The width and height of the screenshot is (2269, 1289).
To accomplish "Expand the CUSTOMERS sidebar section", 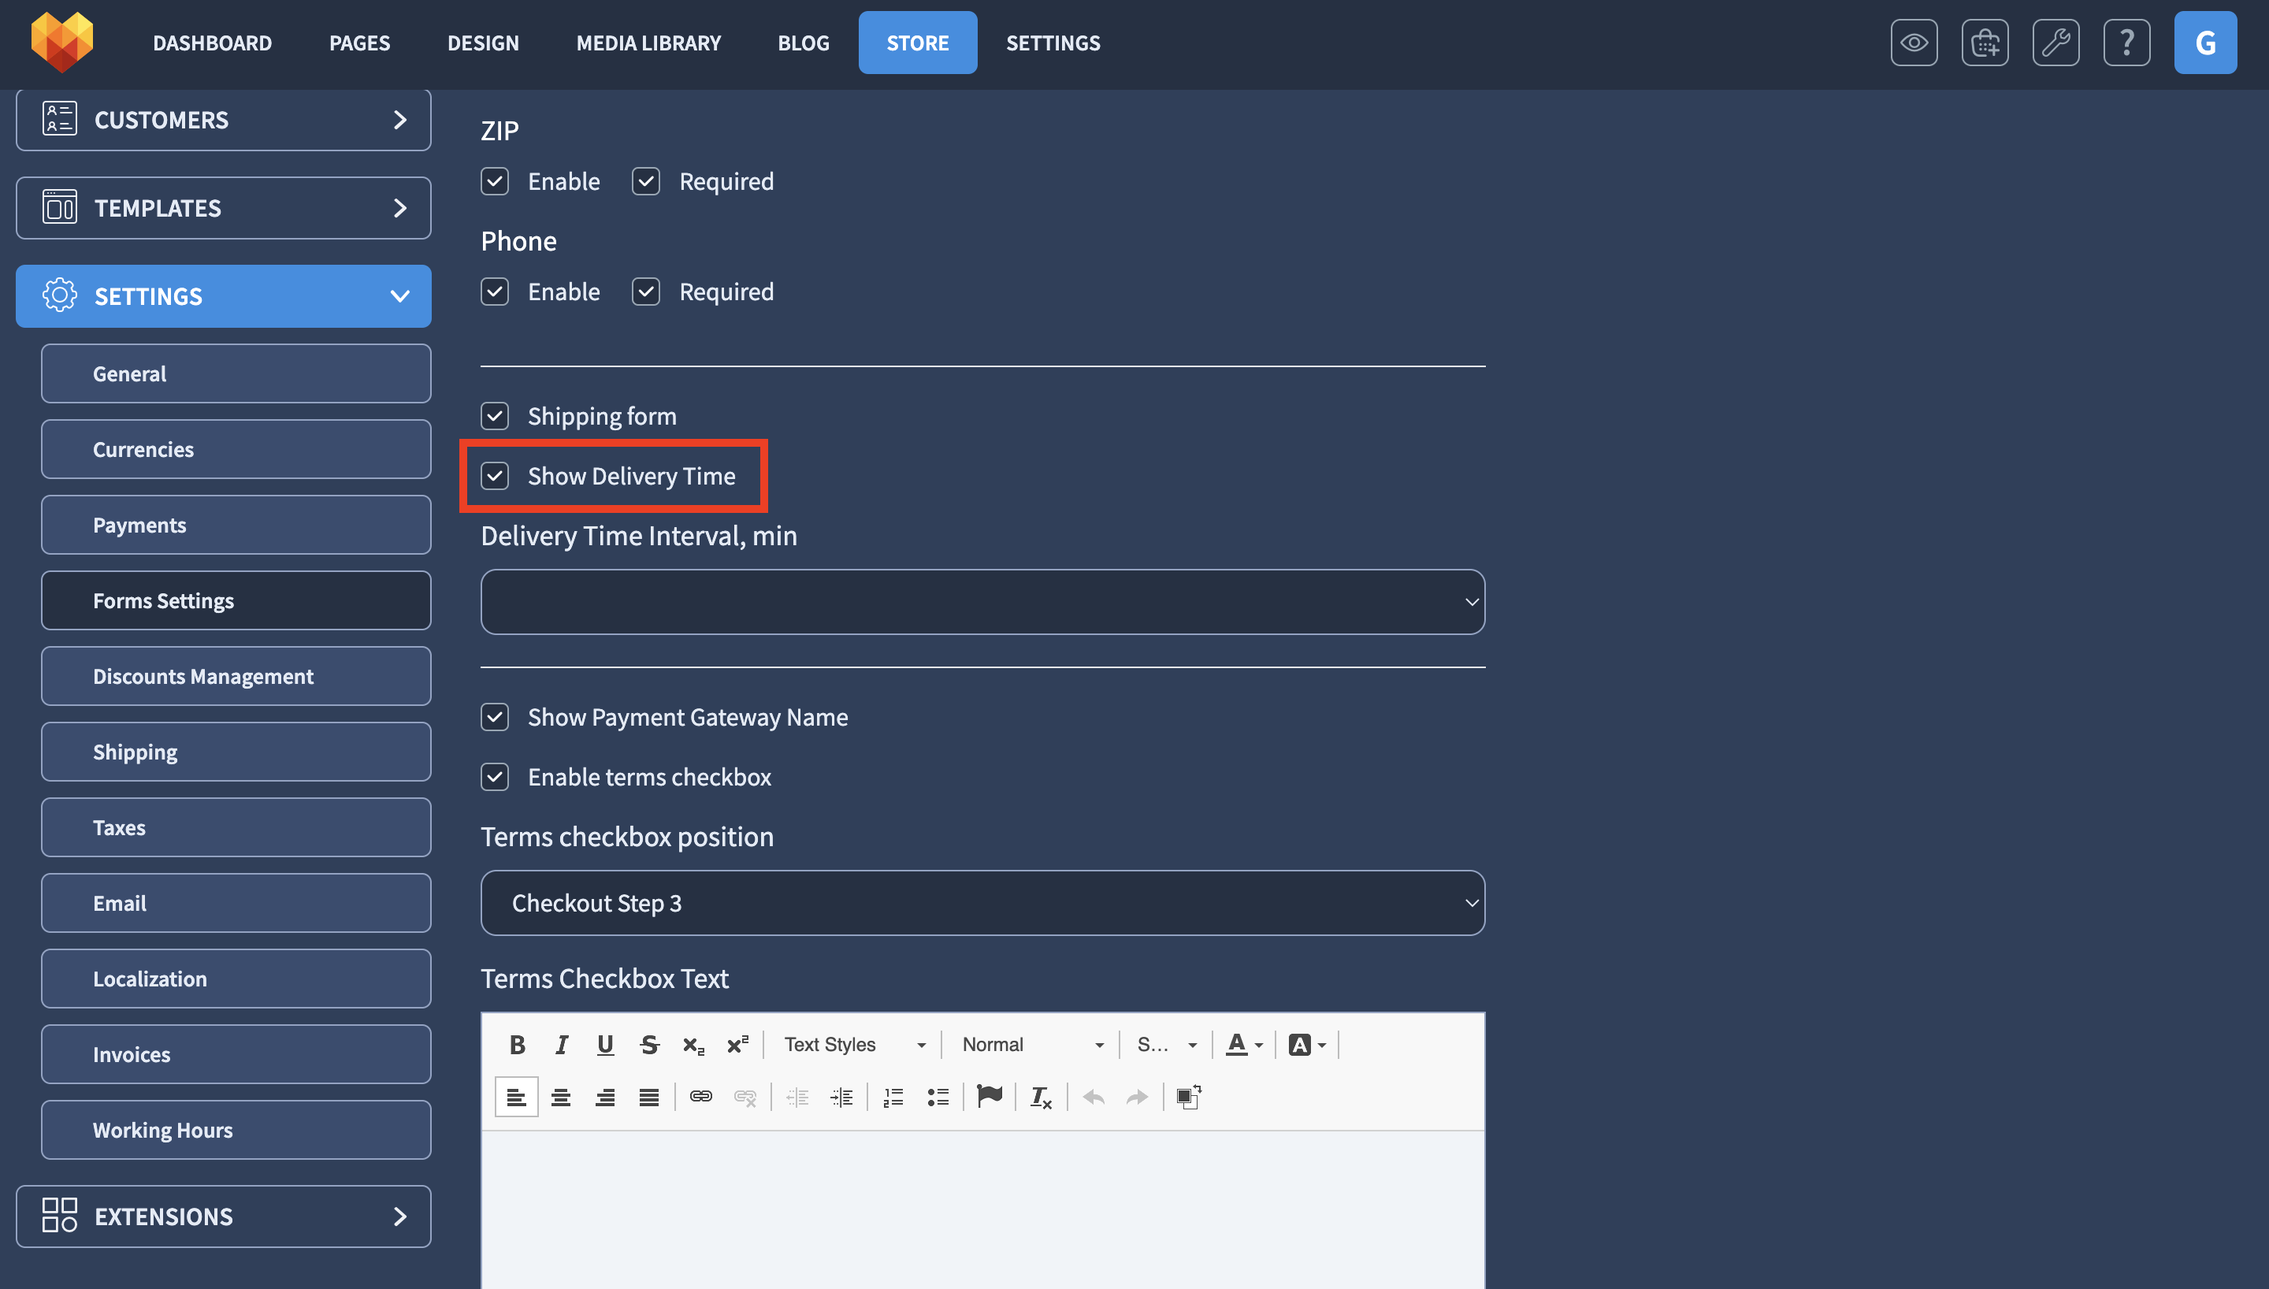I will 223,120.
